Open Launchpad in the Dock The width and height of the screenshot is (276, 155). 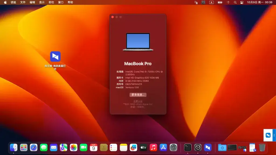pos(24,147)
